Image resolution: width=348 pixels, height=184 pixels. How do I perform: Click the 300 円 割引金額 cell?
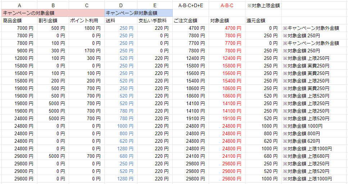coord(53,51)
